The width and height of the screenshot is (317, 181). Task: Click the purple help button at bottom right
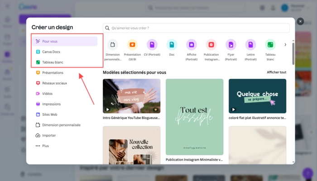tap(307, 173)
